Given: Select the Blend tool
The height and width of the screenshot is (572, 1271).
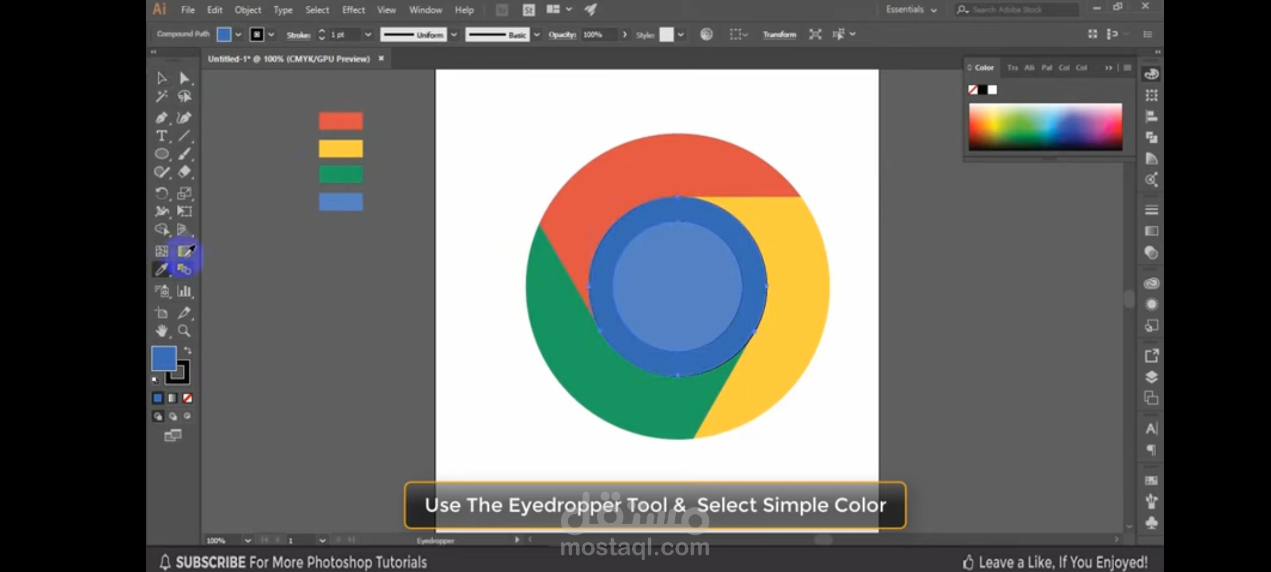Looking at the screenshot, I should pos(184,269).
